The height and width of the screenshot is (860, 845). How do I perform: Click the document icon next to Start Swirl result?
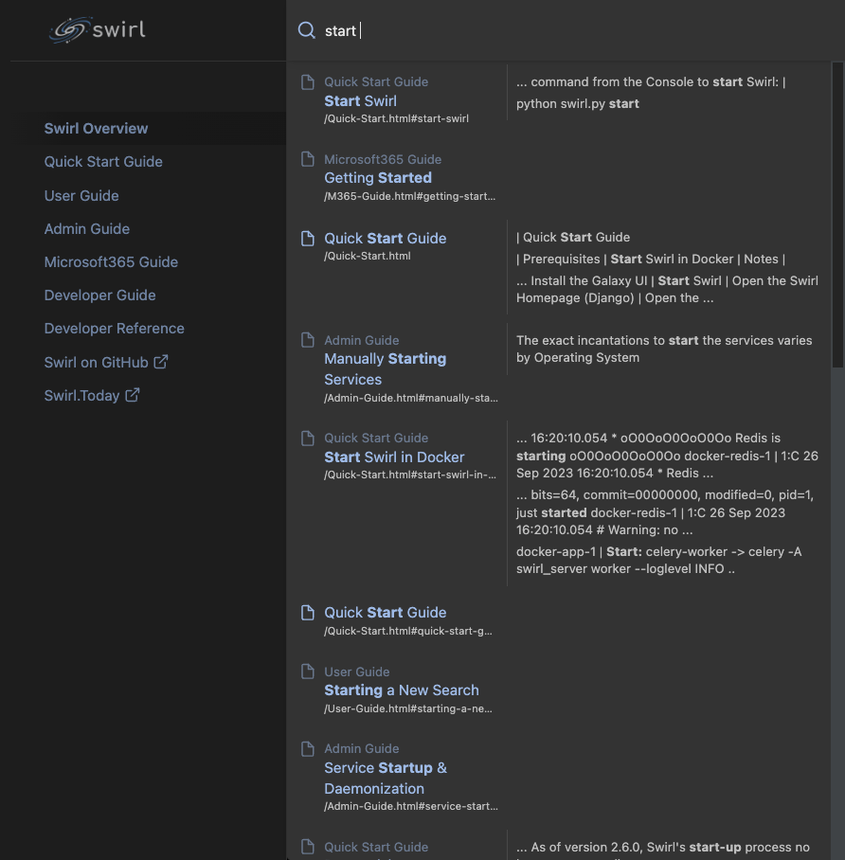click(x=308, y=82)
